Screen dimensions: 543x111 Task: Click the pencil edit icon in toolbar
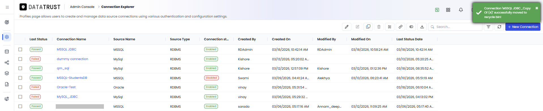[x=347, y=27]
